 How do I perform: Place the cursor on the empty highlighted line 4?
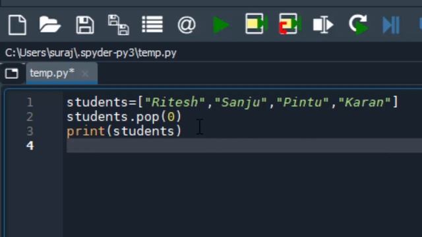click(x=244, y=145)
